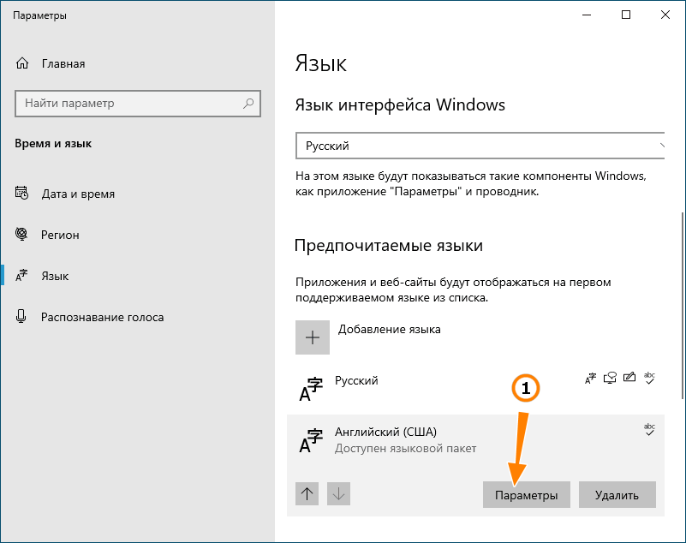Move Английский (США) up with arrow
This screenshot has height=543, width=686.
(308, 493)
